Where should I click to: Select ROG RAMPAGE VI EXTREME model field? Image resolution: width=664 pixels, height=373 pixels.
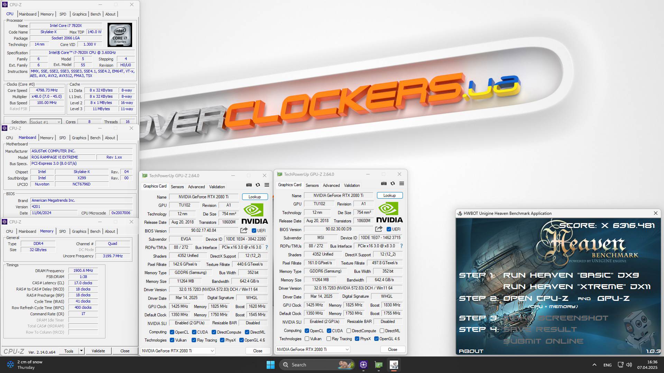(x=63, y=157)
